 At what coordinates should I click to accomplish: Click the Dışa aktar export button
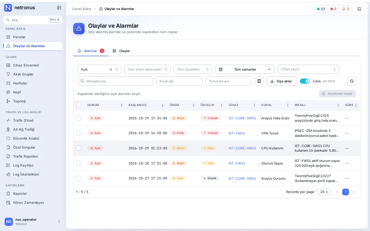pos(282,81)
